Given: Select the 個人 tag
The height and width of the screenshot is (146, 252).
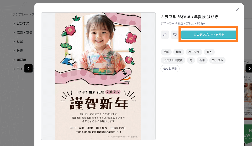Looking at the screenshot, I should pos(209,52).
